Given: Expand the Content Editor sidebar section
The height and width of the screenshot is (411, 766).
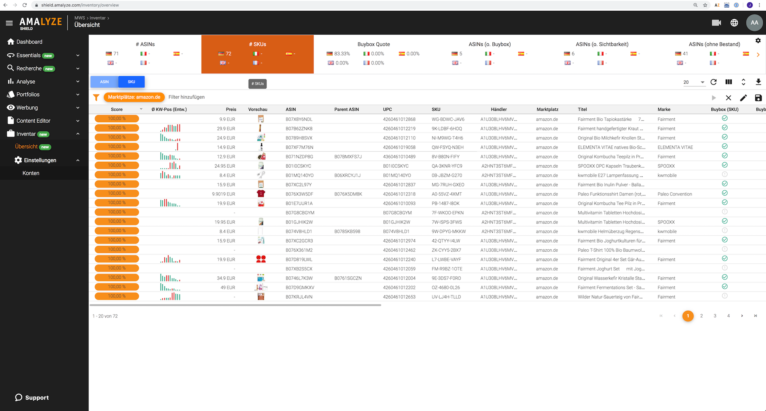Looking at the screenshot, I should [78, 121].
